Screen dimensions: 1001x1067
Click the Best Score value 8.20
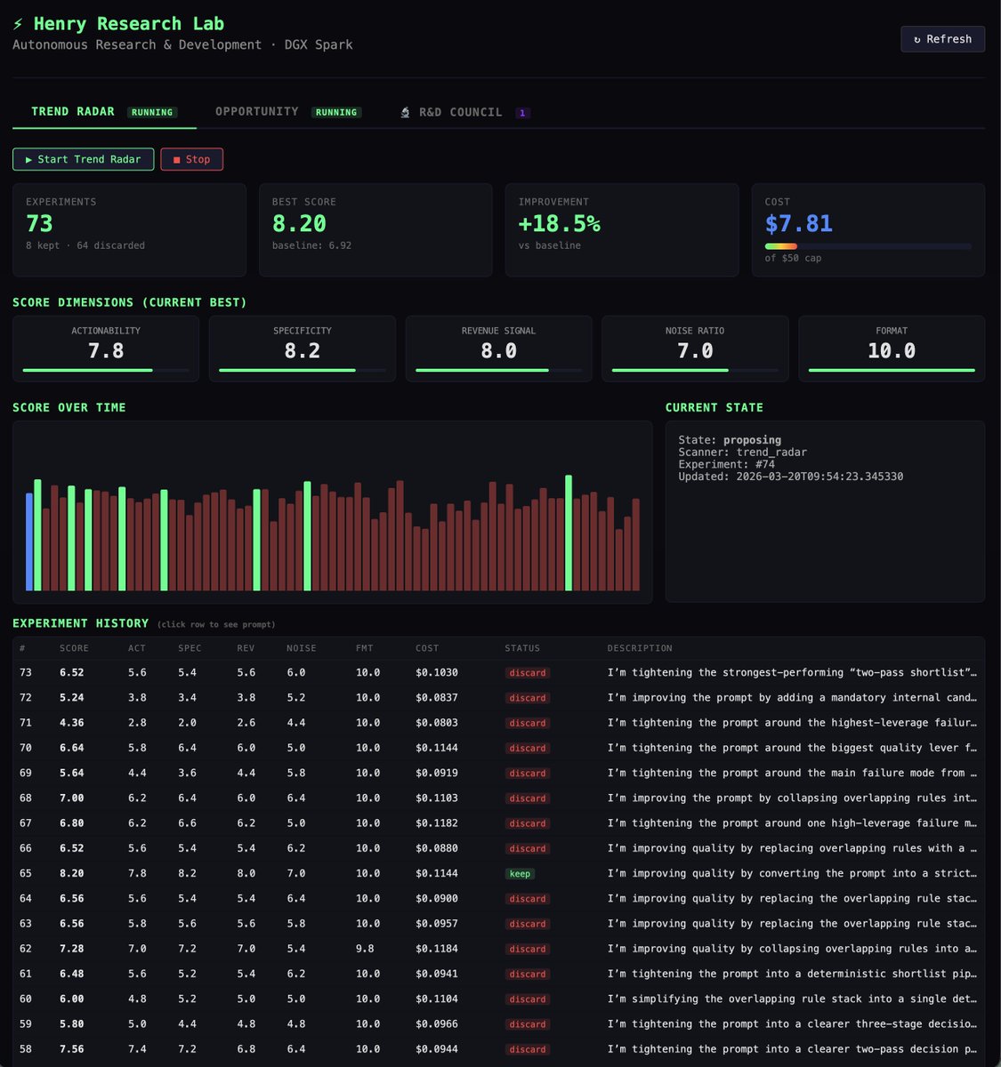click(299, 223)
